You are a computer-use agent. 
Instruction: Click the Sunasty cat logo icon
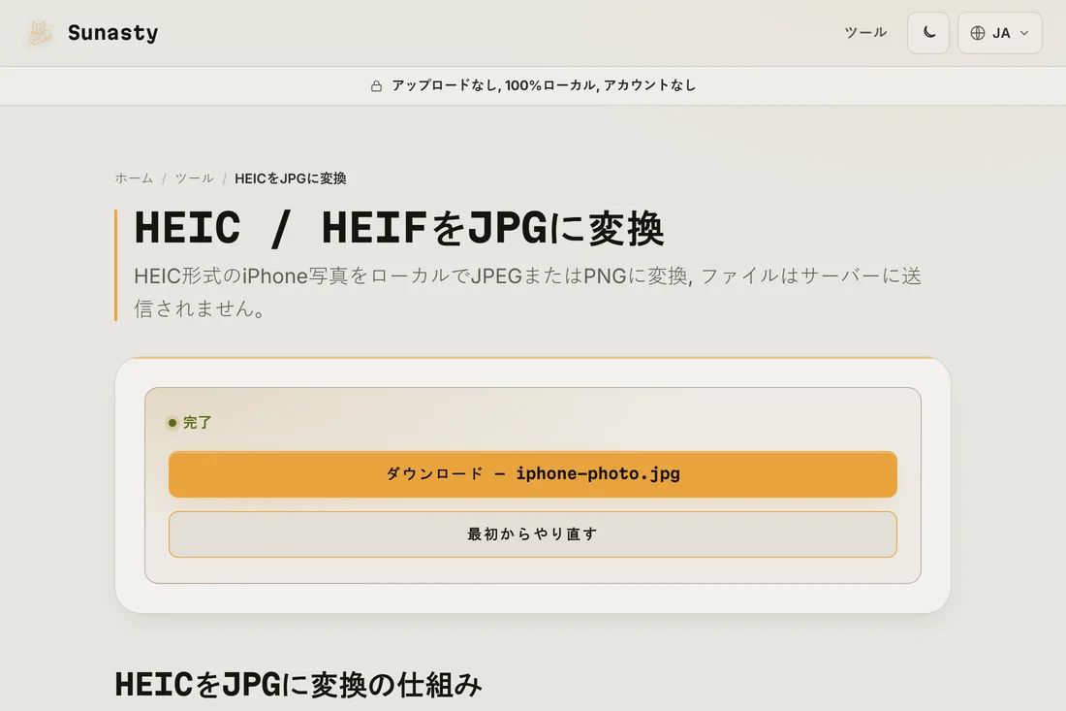[40, 33]
